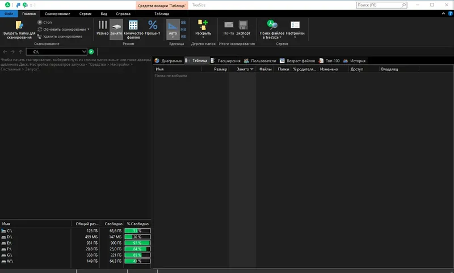
Task: Switch to File count mode
Action: [x=133, y=30]
